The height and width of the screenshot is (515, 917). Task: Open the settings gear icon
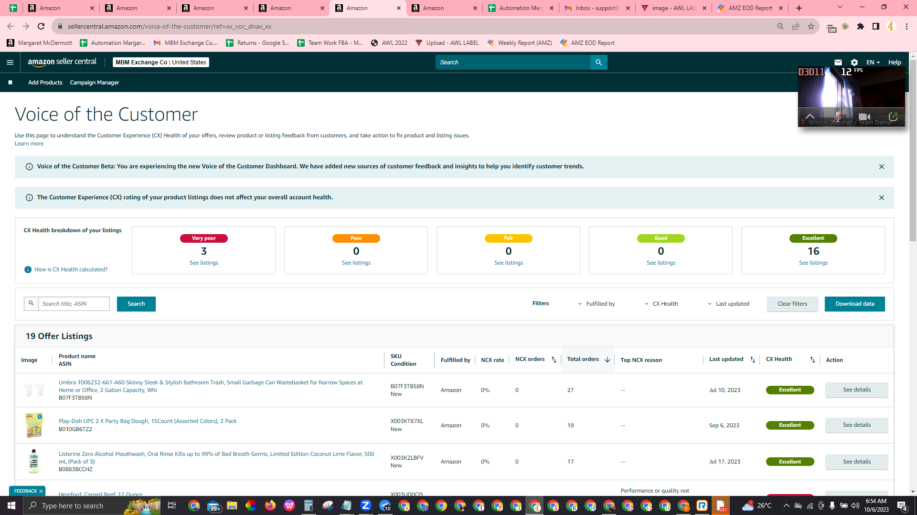point(854,62)
